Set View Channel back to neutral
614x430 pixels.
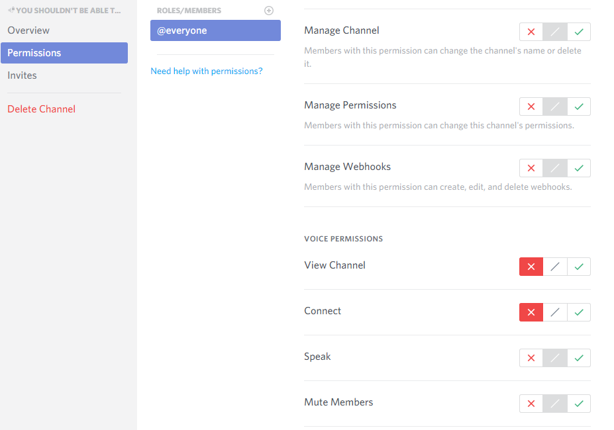tap(554, 266)
